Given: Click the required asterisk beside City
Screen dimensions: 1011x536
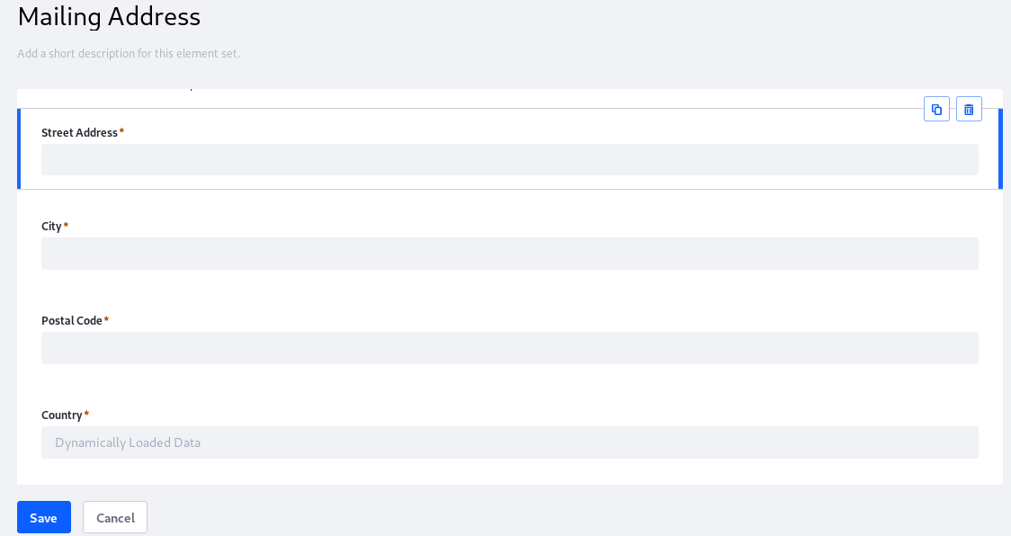Looking at the screenshot, I should coord(66,225).
